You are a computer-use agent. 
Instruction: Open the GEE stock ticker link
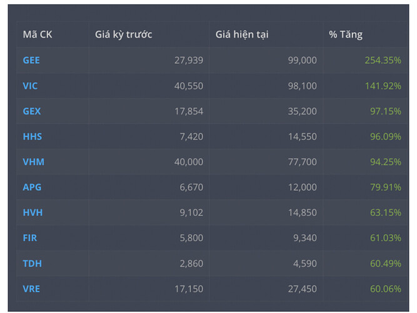point(31,60)
